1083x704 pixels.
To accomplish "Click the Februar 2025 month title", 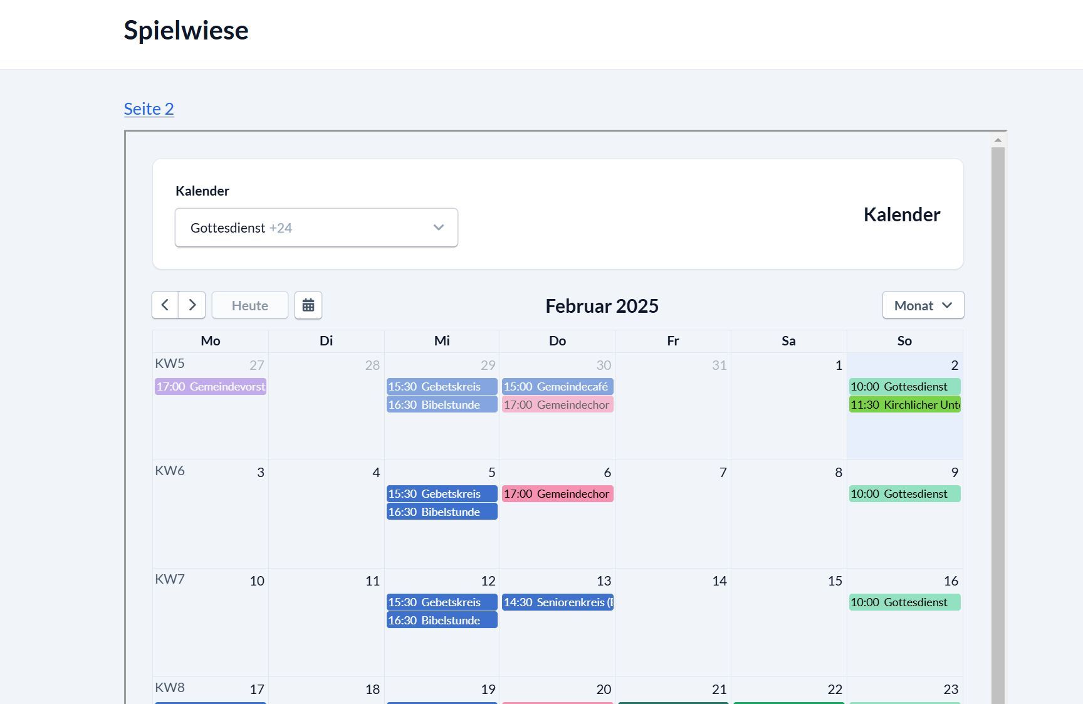I will click(602, 306).
